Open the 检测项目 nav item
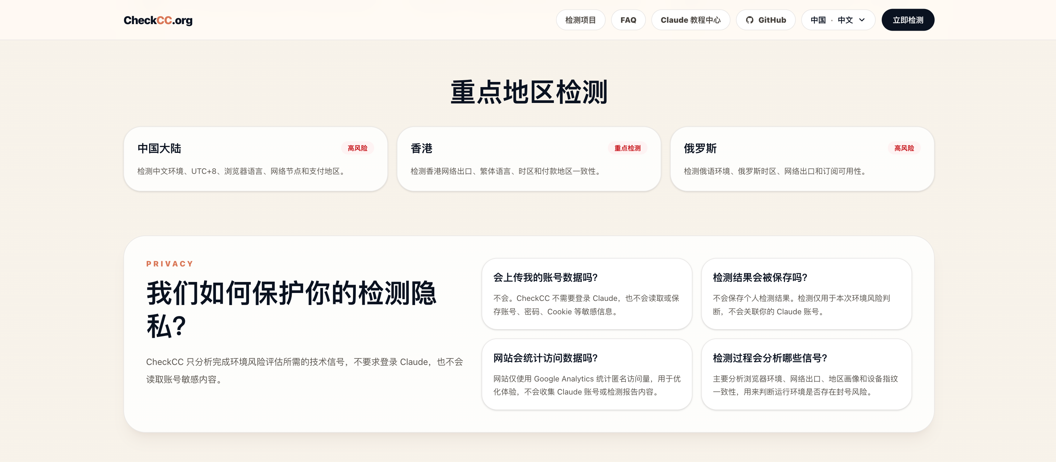The width and height of the screenshot is (1056, 462). coord(580,20)
